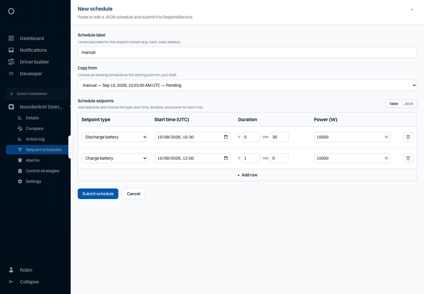Submit the schedule
This screenshot has height=294, width=424.
point(98,194)
